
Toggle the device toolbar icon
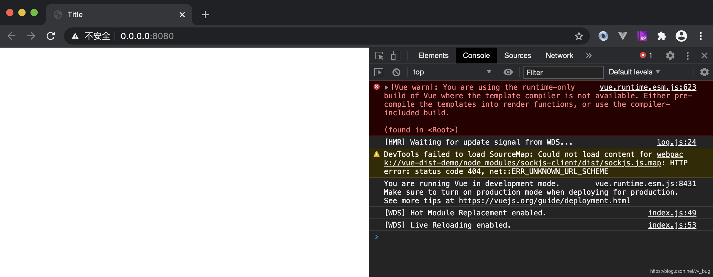pyautogui.click(x=396, y=56)
